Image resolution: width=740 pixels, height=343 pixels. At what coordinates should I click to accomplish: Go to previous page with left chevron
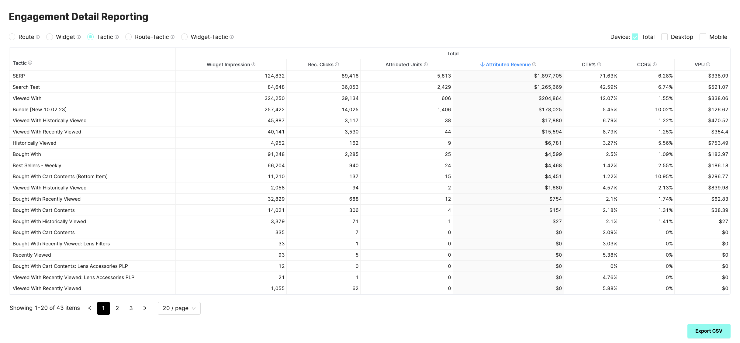click(90, 308)
